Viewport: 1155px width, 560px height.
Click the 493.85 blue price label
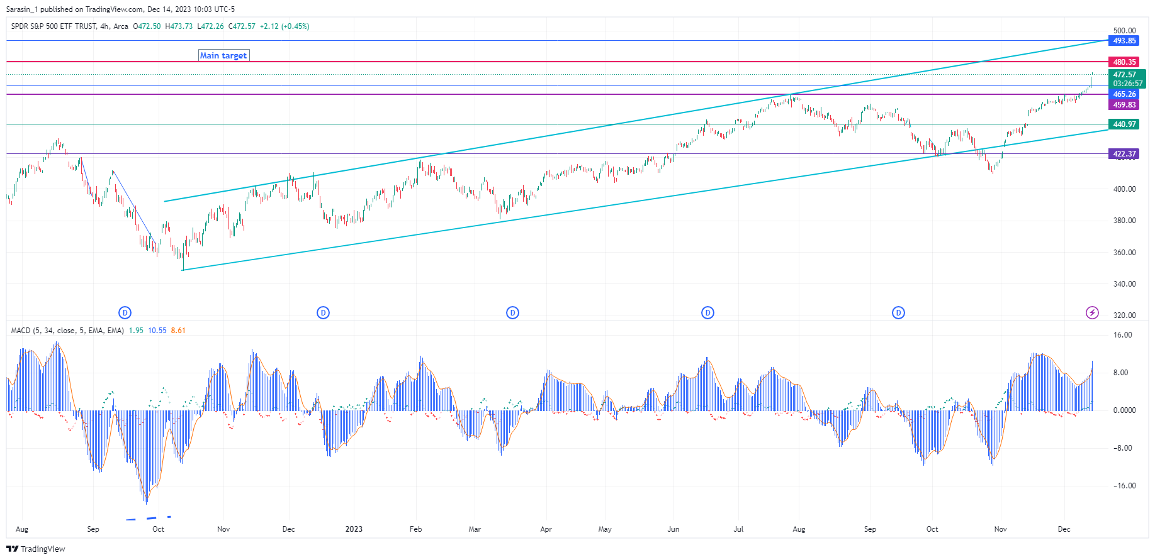tap(1124, 41)
